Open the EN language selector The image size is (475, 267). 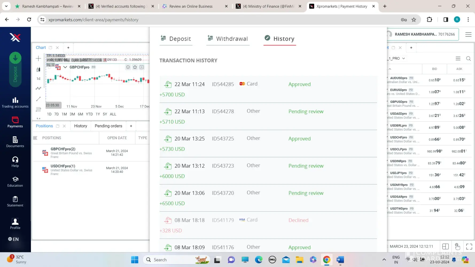[x=13, y=239]
